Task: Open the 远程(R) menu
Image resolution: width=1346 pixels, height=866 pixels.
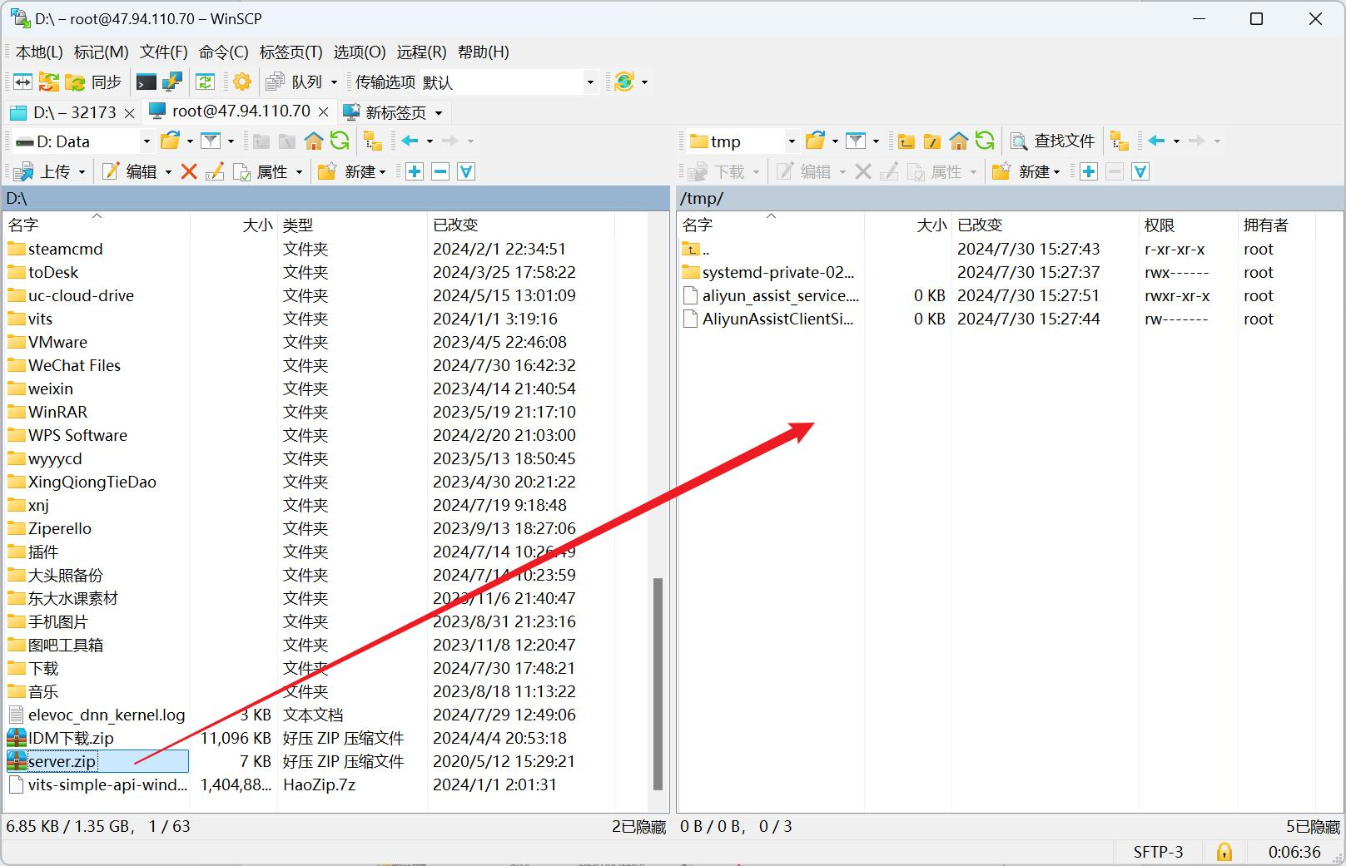Action: (x=421, y=52)
